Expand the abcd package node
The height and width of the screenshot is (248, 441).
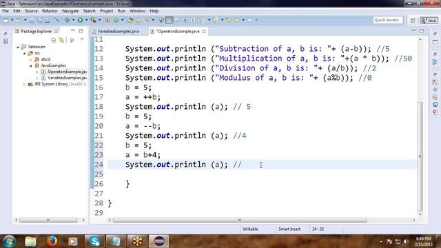pyautogui.click(x=30, y=59)
